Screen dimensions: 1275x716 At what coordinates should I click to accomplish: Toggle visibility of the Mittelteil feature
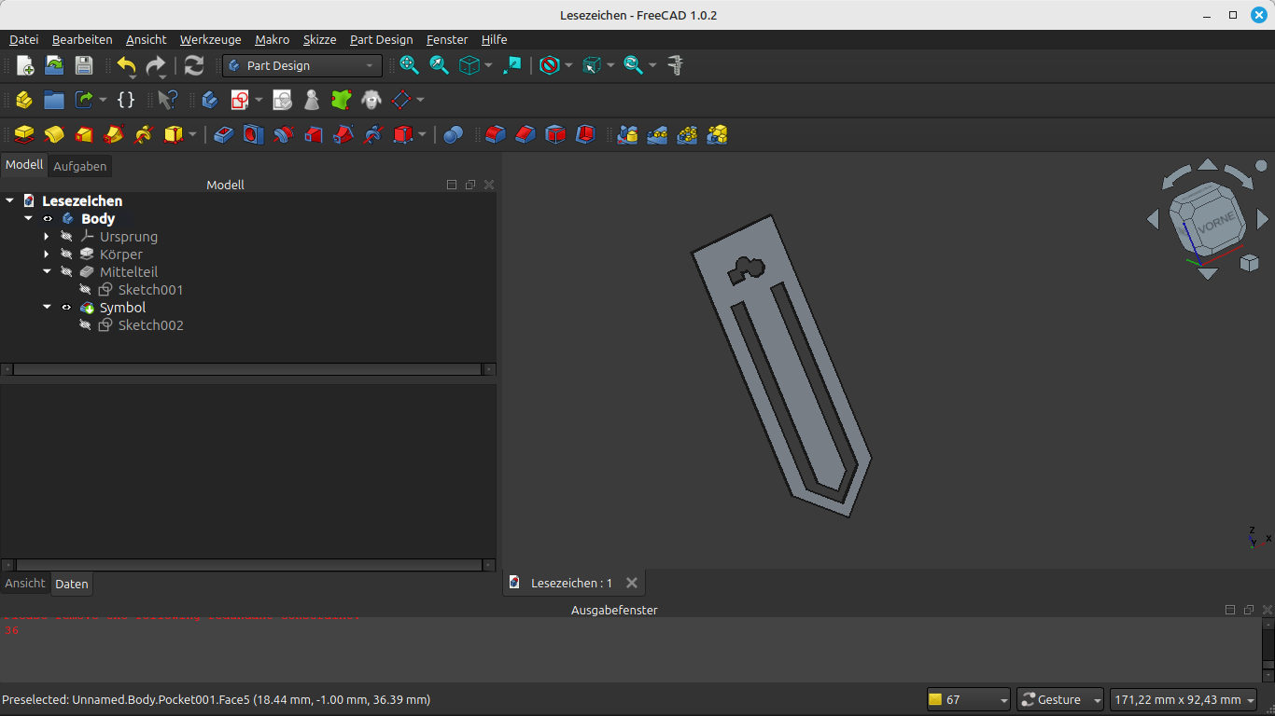click(x=66, y=272)
